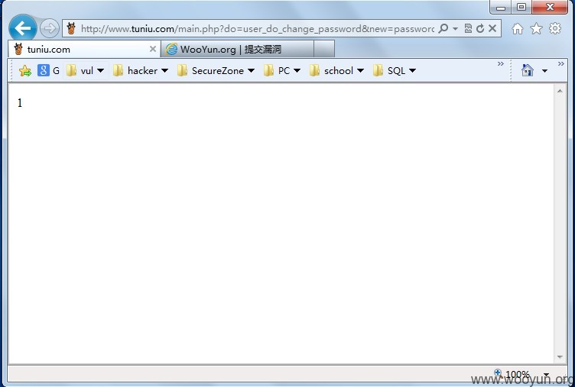
Task: Minimize the browser window
Action: coord(500,8)
